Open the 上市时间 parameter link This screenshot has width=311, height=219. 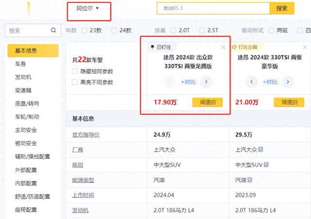[x=83, y=195]
